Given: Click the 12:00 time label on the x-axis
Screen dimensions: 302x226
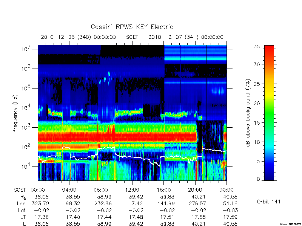Looking at the screenshot, I should tap(132, 190).
